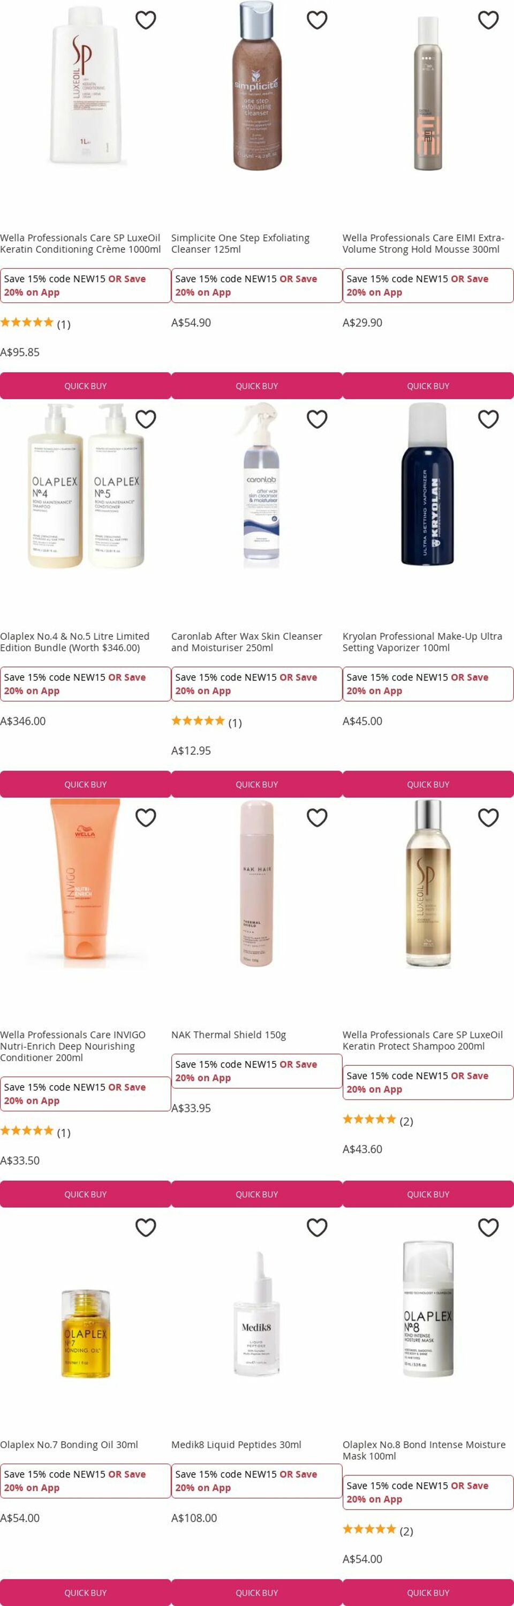
Task: Open Wella EIMI Extra-Volume Mousse product link
Action: click(423, 243)
